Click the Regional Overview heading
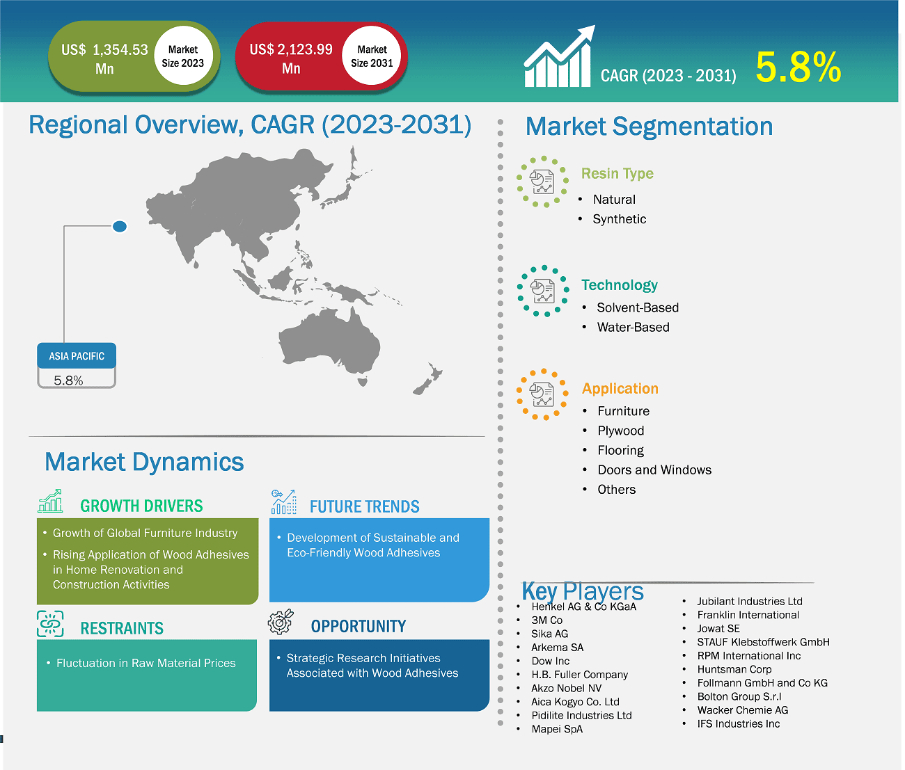Image resolution: width=905 pixels, height=770 pixels. pyautogui.click(x=249, y=125)
